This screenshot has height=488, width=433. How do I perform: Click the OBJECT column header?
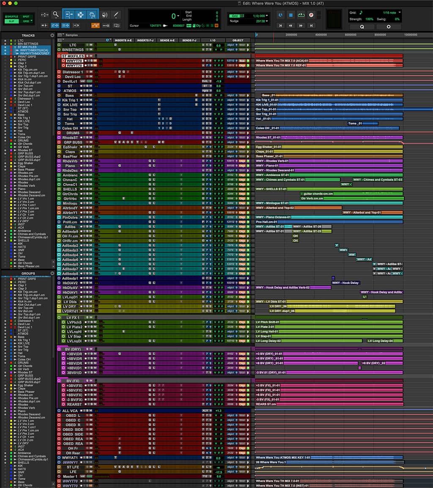(x=238, y=40)
